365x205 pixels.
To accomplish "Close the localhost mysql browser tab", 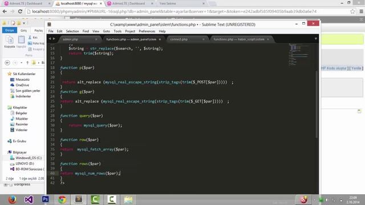I will point(101,3).
